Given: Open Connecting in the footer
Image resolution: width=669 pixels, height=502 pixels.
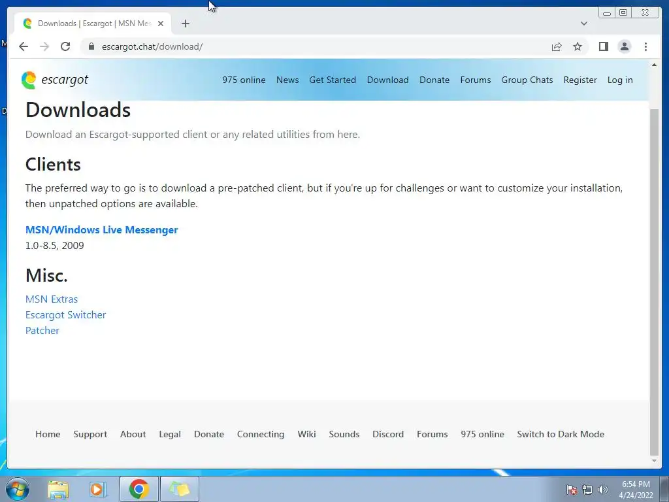Looking at the screenshot, I should click(261, 434).
